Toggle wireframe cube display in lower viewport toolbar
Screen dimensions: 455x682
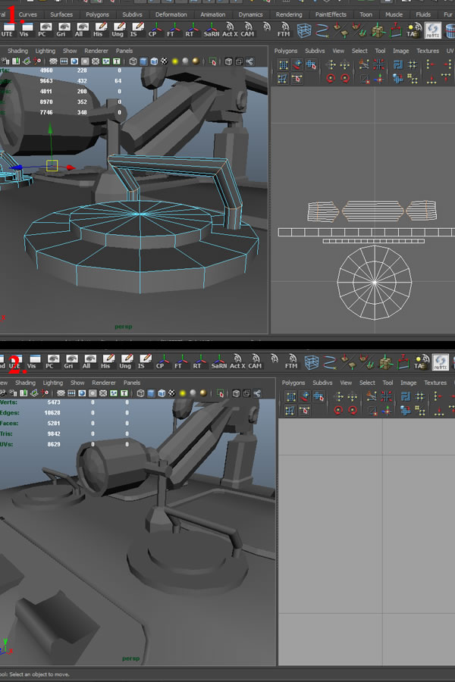pos(140,393)
